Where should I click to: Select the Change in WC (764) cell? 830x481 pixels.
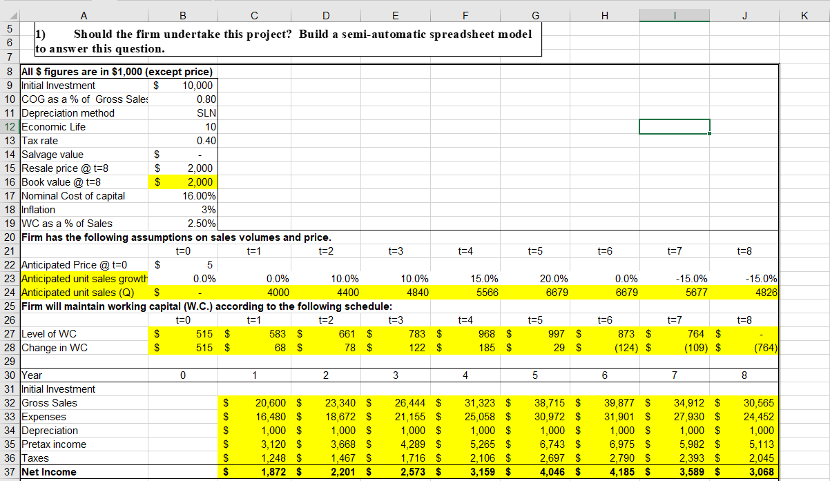point(744,347)
